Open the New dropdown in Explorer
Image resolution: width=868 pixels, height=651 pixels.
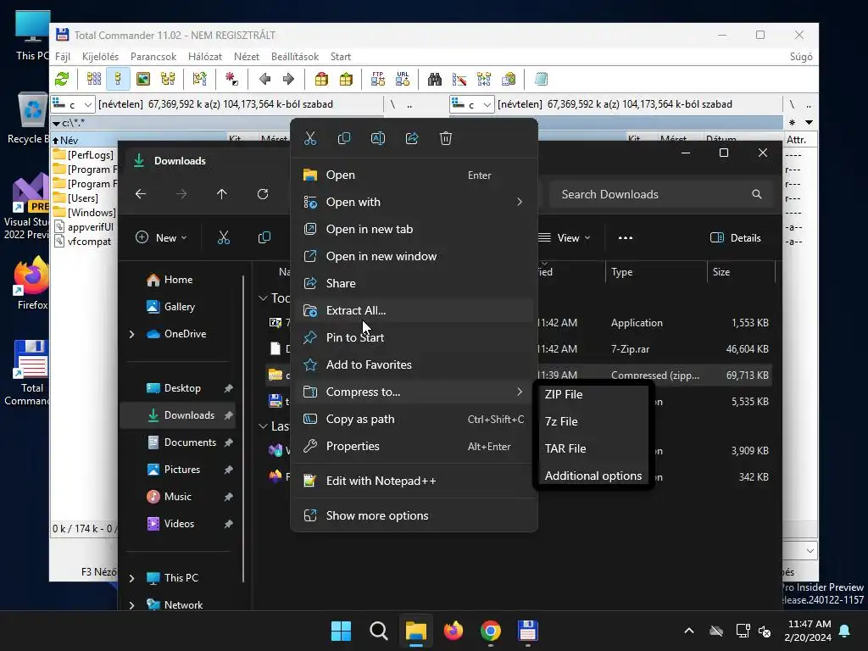click(x=161, y=238)
